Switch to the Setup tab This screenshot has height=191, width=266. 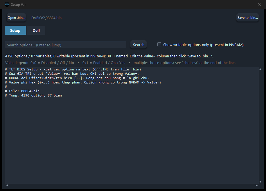tap(15, 30)
